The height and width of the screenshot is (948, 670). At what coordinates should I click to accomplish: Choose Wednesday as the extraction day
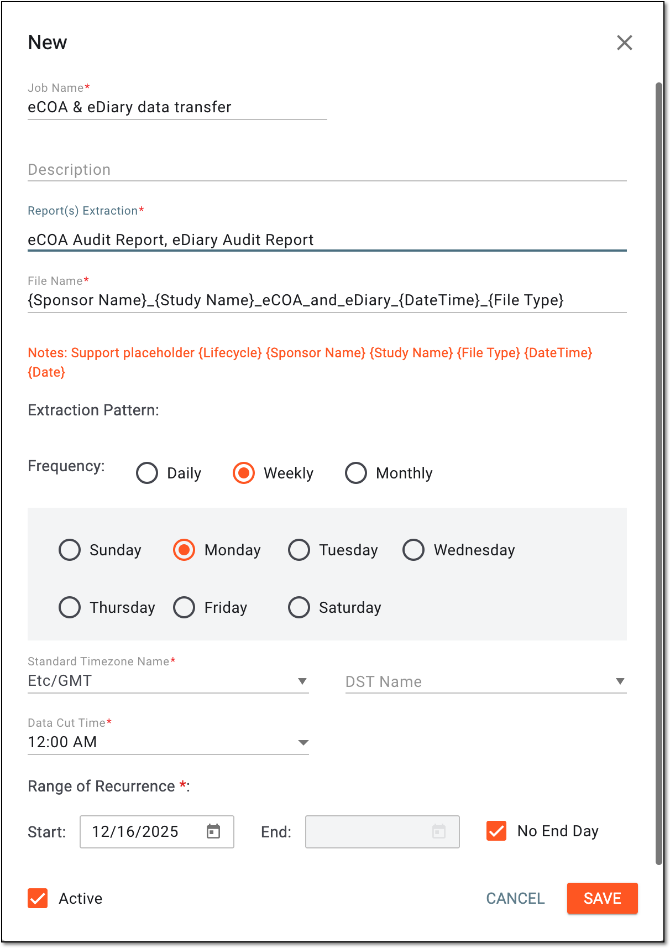(413, 550)
